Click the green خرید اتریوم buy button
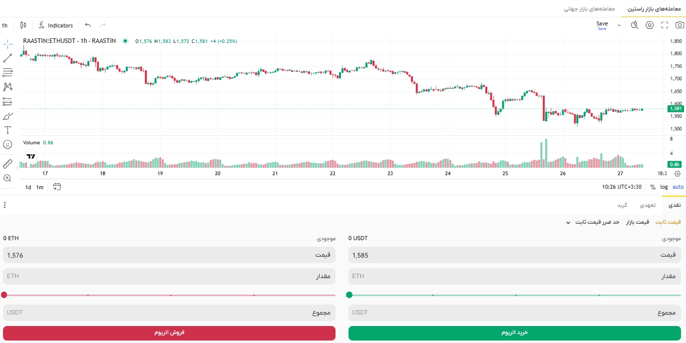 point(515,333)
